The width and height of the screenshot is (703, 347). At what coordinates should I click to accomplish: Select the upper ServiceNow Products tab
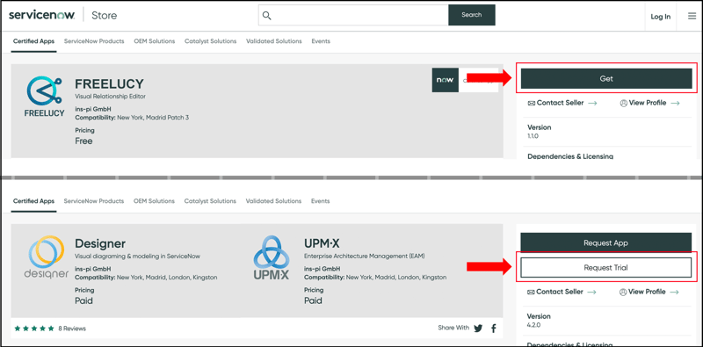[94, 41]
